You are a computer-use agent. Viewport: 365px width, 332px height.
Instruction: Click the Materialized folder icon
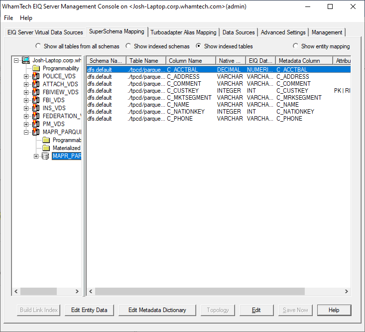click(x=46, y=148)
